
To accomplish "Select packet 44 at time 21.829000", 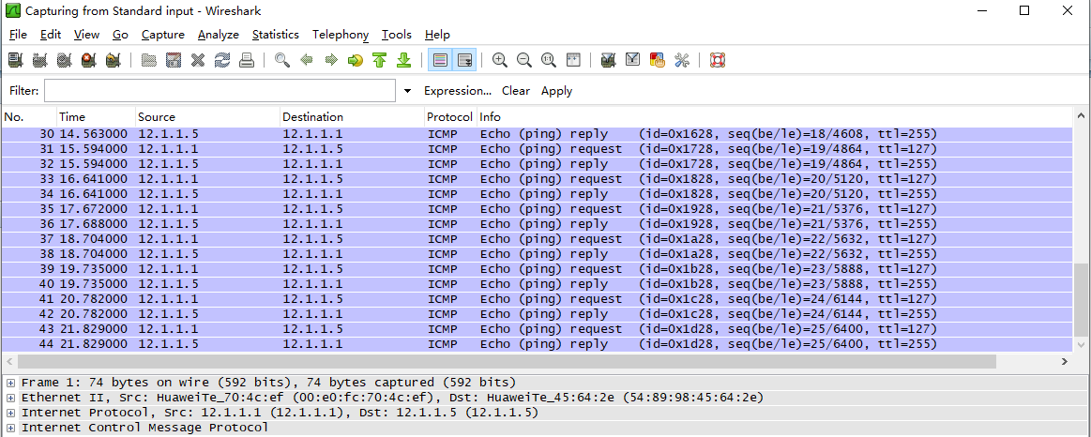I will tap(537, 344).
